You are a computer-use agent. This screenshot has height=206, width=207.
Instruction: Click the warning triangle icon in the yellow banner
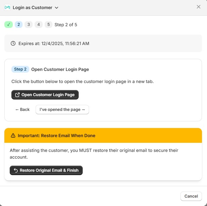click(x=13, y=135)
